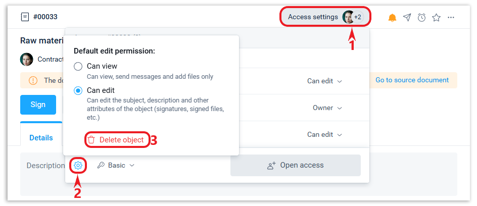This screenshot has height=206, width=477.
Task: Open the Basic access level dropdown
Action: point(116,165)
